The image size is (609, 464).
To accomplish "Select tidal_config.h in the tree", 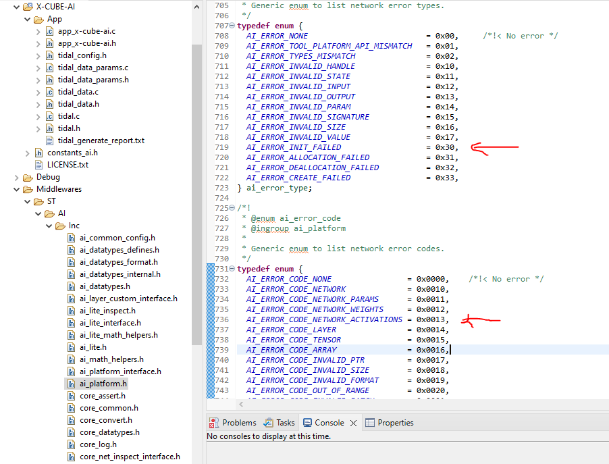I will tap(82, 55).
